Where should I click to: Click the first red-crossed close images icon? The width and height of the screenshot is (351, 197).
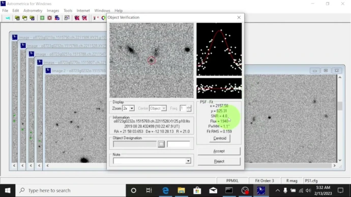click(x=77, y=18)
